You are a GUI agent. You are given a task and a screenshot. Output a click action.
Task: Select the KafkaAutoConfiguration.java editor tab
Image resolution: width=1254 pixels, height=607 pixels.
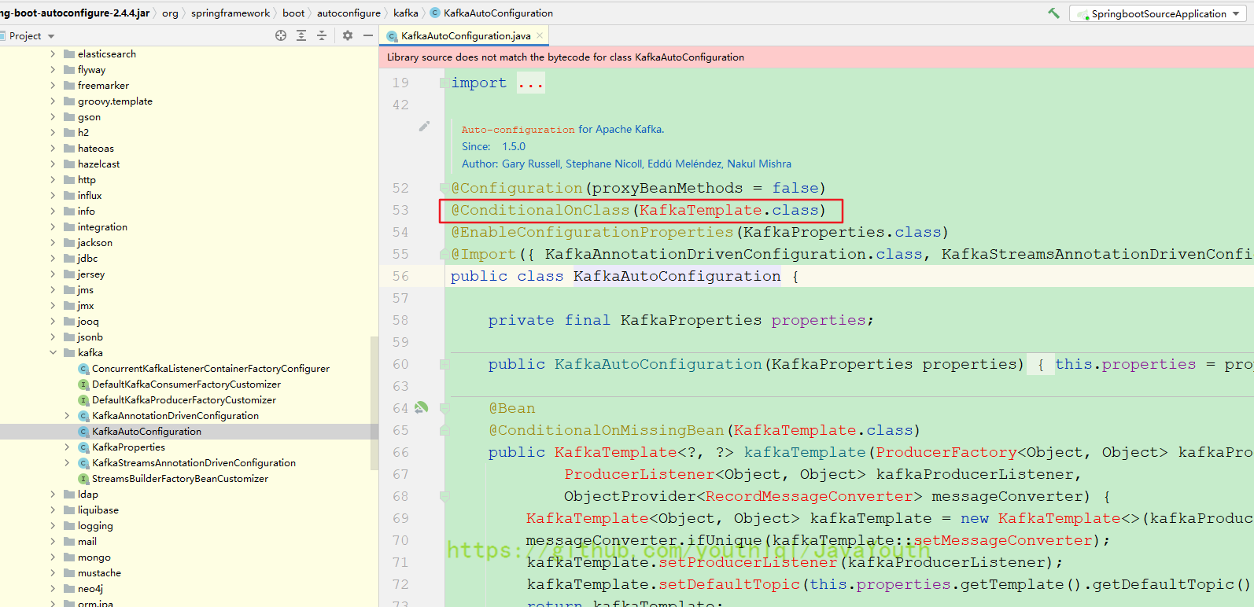tap(465, 35)
